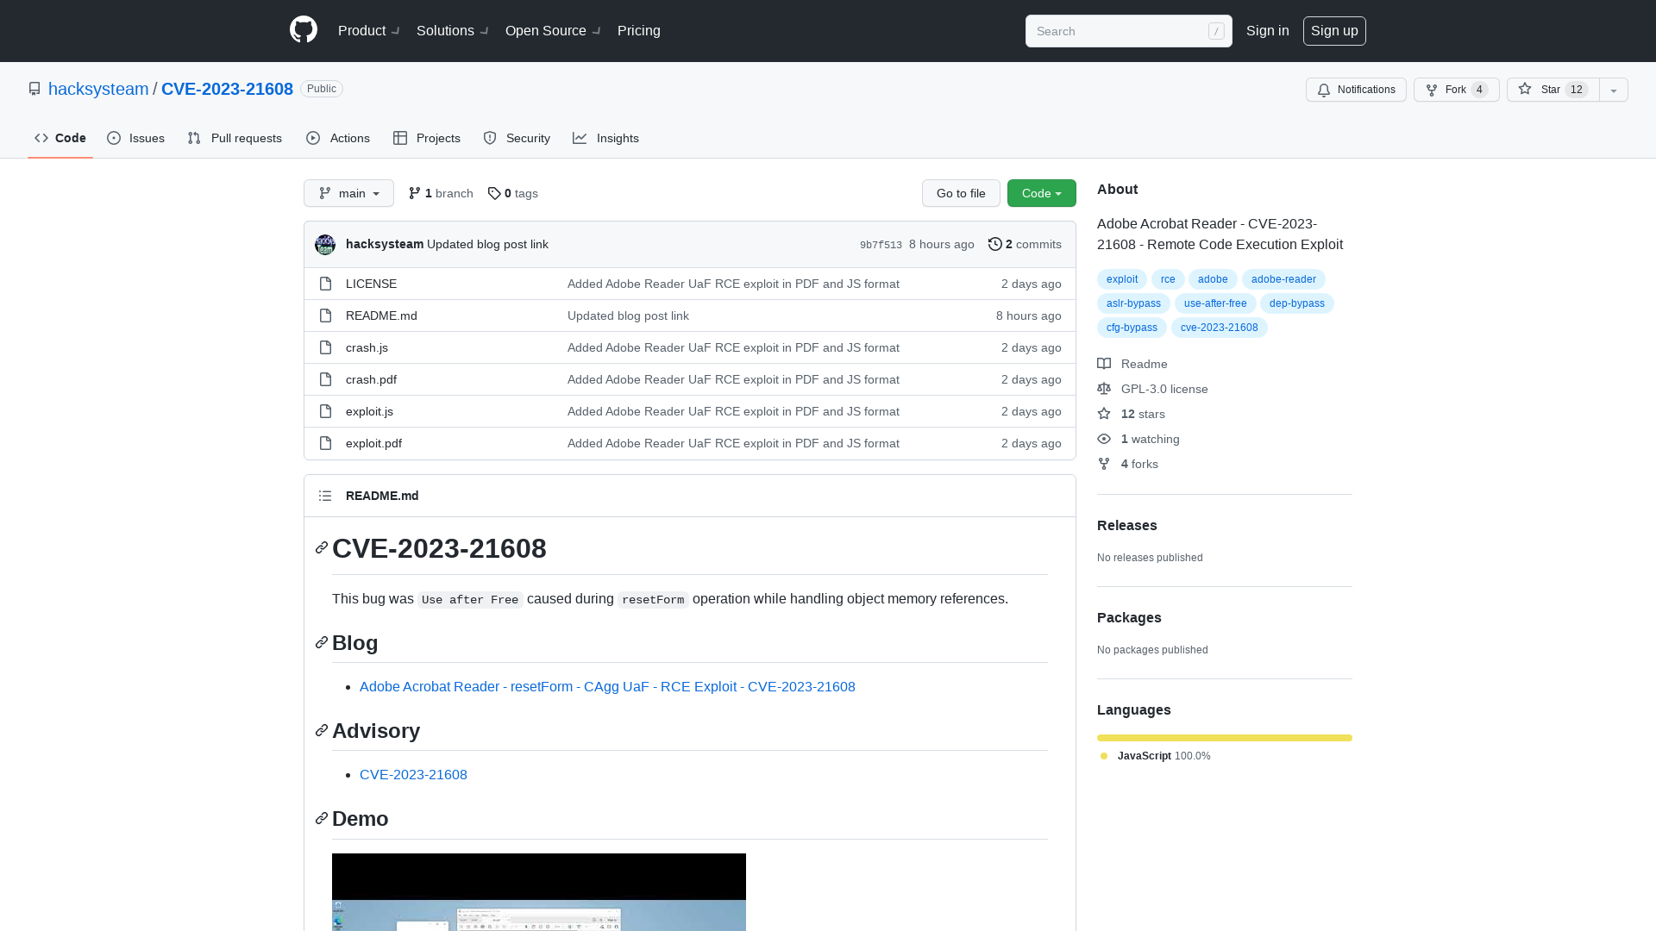The image size is (1656, 931).
Task: Switch to the Issues tab
Action: click(136, 138)
